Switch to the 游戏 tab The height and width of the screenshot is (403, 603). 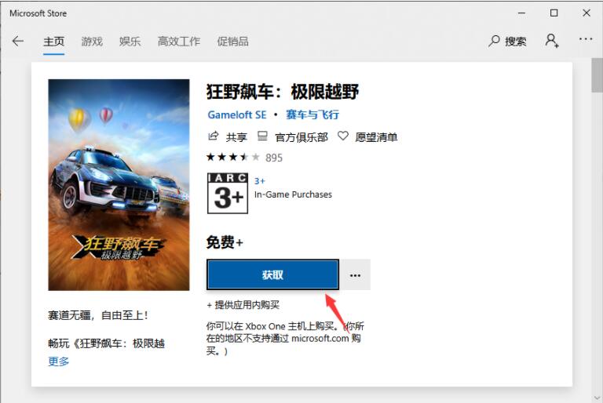[92, 41]
